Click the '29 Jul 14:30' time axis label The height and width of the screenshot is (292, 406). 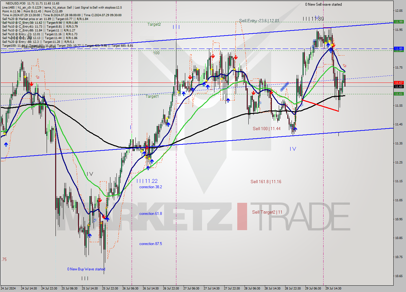point(333,289)
